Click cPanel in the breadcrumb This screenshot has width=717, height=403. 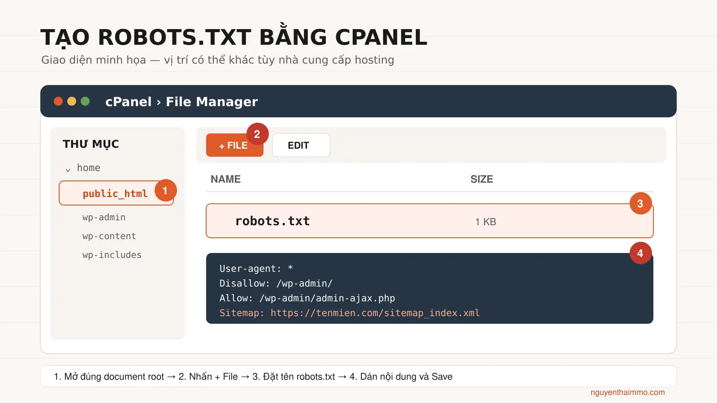128,102
